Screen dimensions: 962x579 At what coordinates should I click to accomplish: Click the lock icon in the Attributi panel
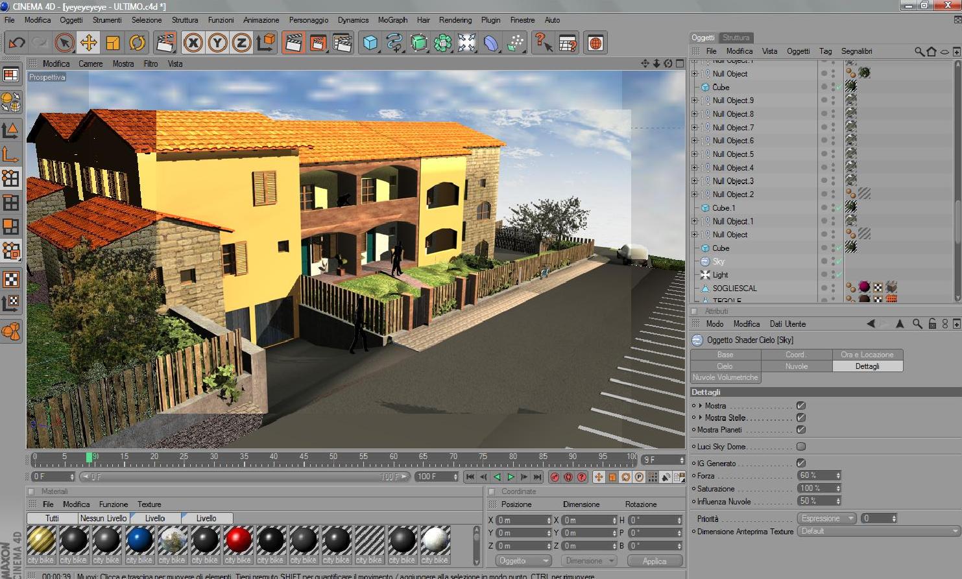(932, 324)
